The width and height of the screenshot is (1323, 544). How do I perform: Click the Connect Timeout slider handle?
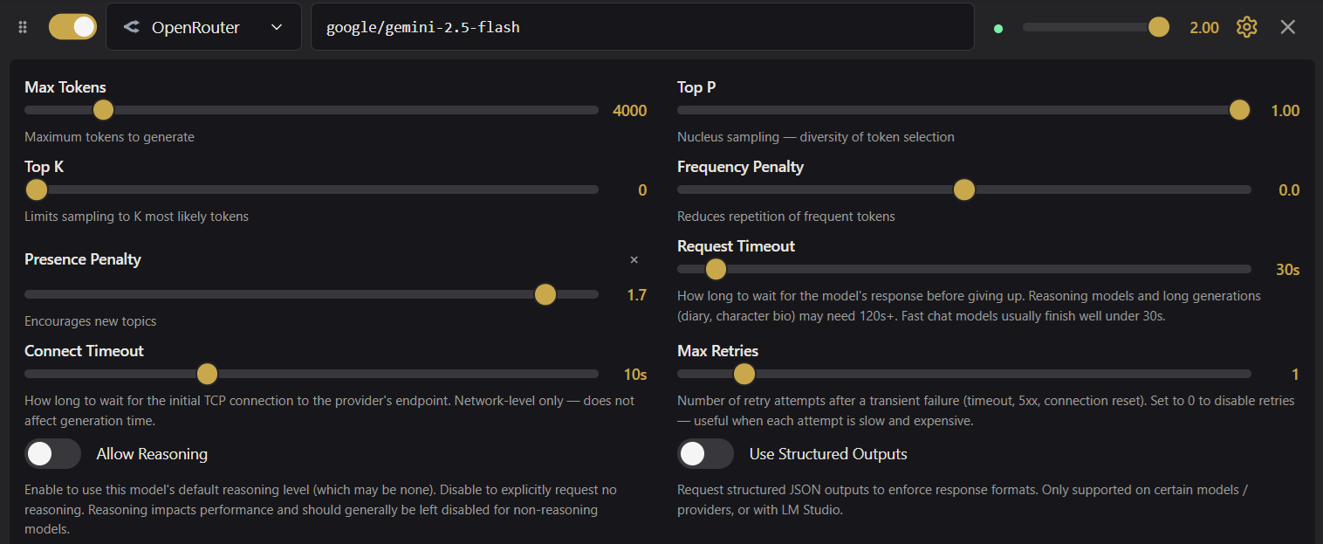click(x=207, y=374)
